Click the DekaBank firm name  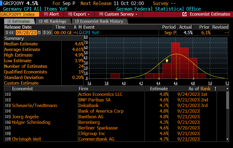pos(88,106)
